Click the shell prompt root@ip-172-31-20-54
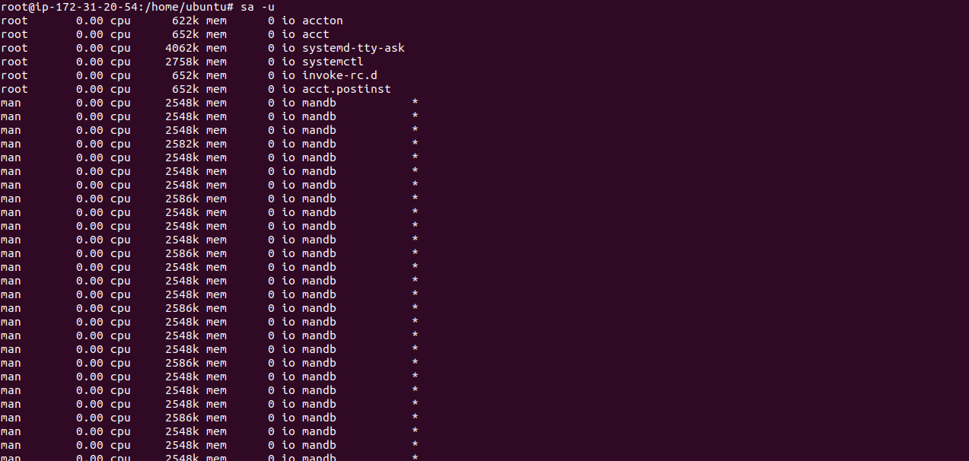The image size is (969, 461). click(x=69, y=7)
